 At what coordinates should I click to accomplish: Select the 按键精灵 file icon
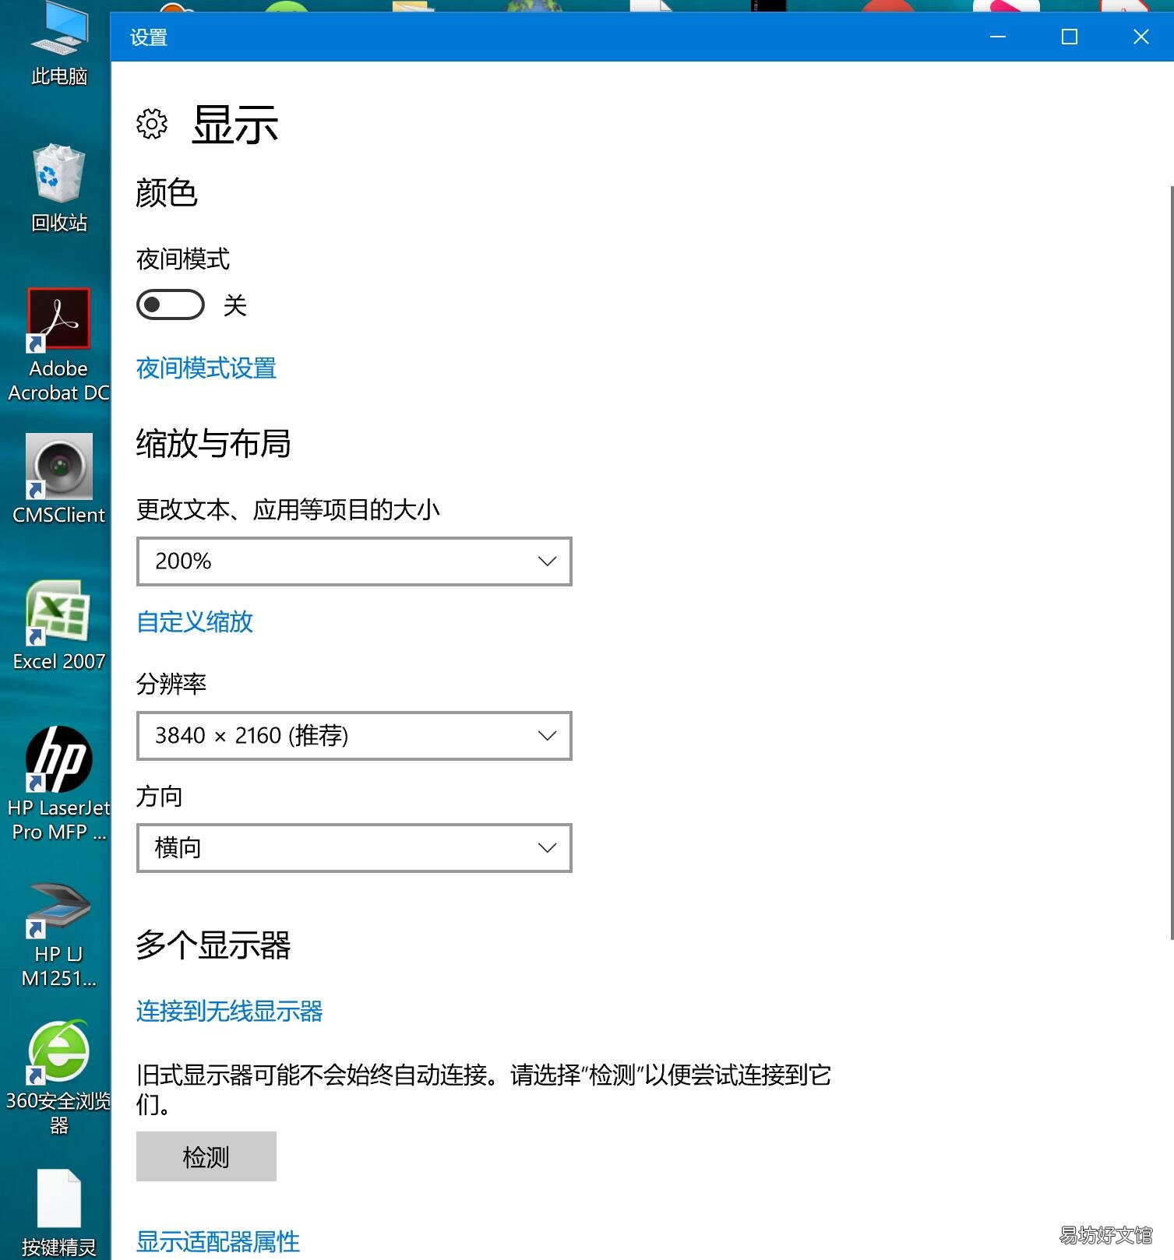tap(58, 1213)
